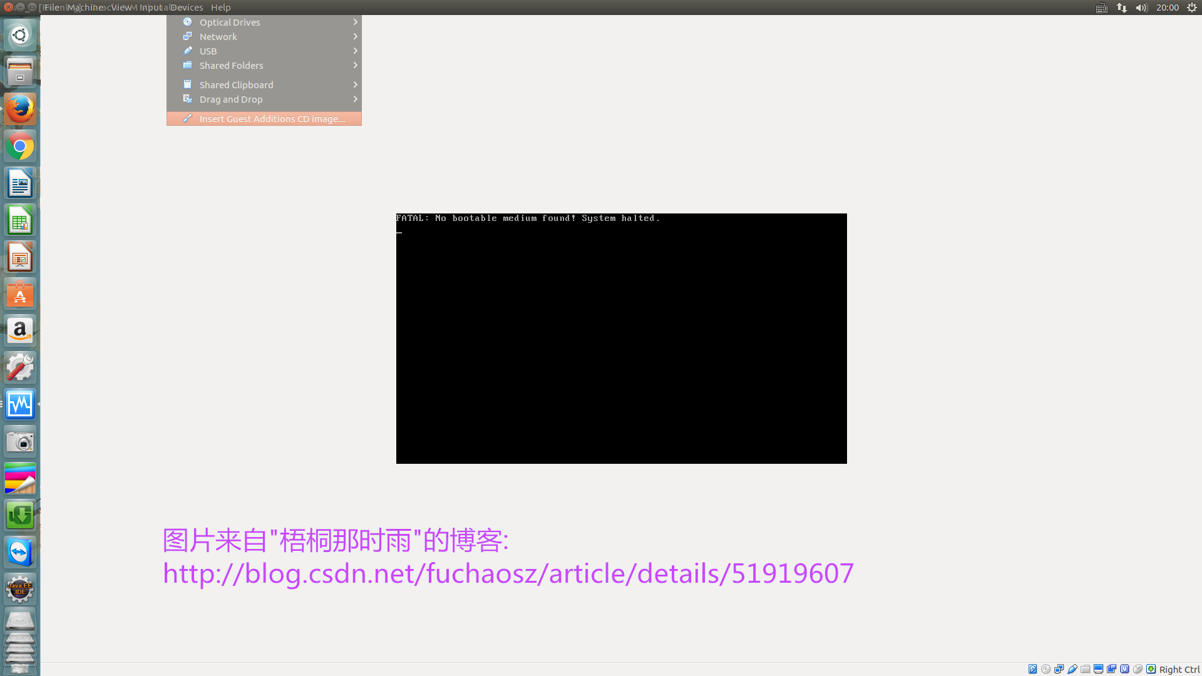1202x676 pixels.
Task: Click the Firefox browser icon in dock
Action: [21, 108]
